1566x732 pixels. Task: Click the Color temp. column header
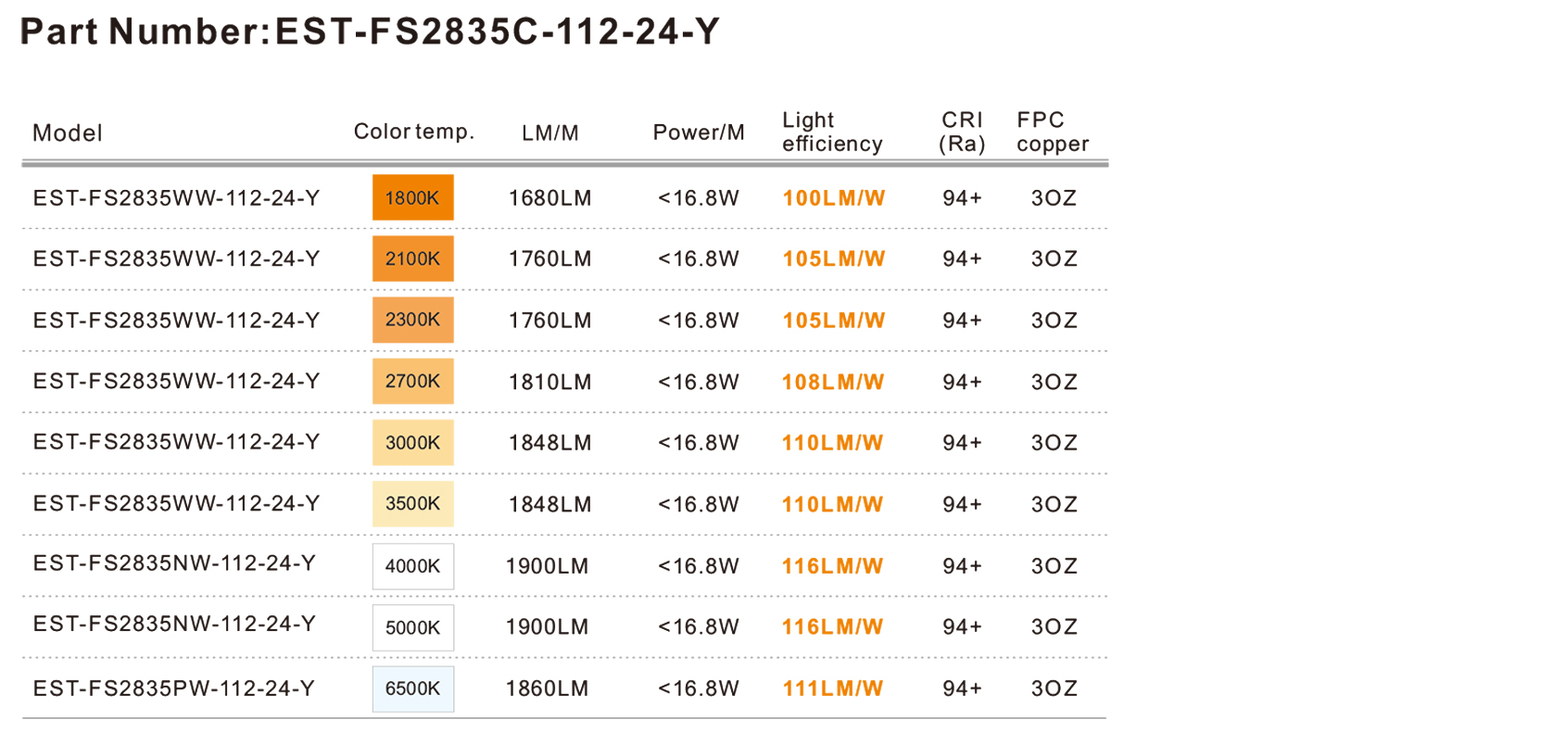[414, 132]
